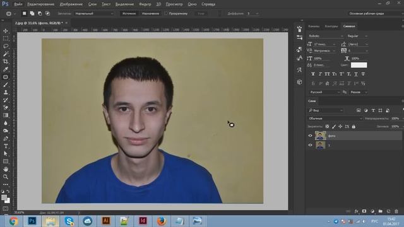Enable the Прозрачному checkbox

pyautogui.click(x=166, y=13)
